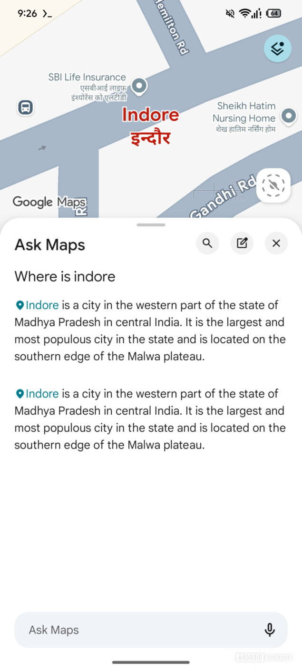
Task: Start a new chat via compose icon
Action: 242,243
